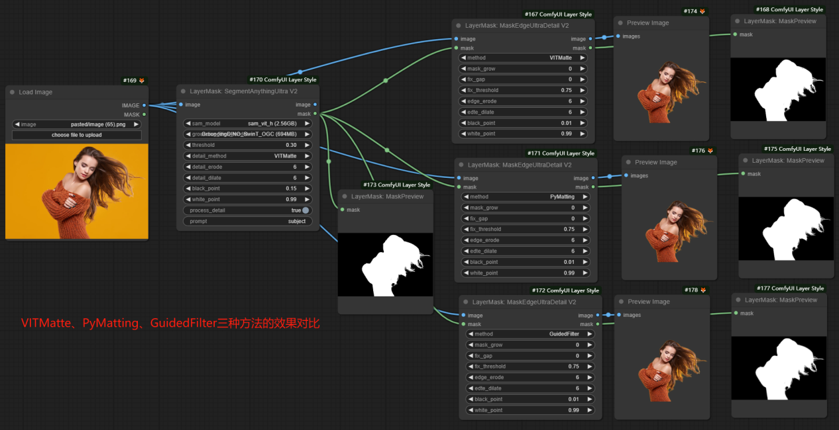Click the collapse dot on node #173 MaskPreview
Screen dimensions: 839x430
coord(345,196)
